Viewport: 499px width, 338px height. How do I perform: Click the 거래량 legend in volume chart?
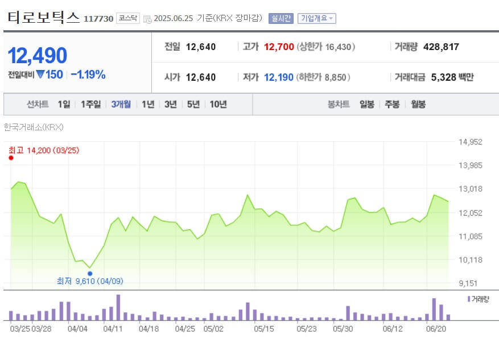coord(478,299)
